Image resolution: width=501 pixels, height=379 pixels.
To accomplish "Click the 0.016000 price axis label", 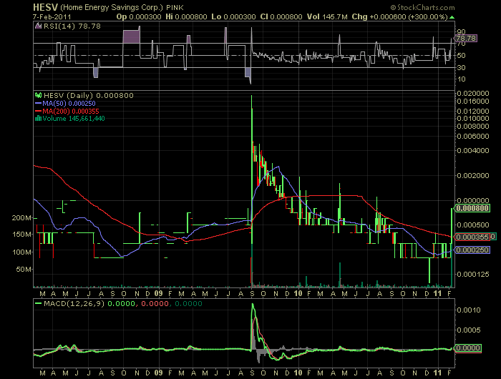I will pyautogui.click(x=473, y=102).
